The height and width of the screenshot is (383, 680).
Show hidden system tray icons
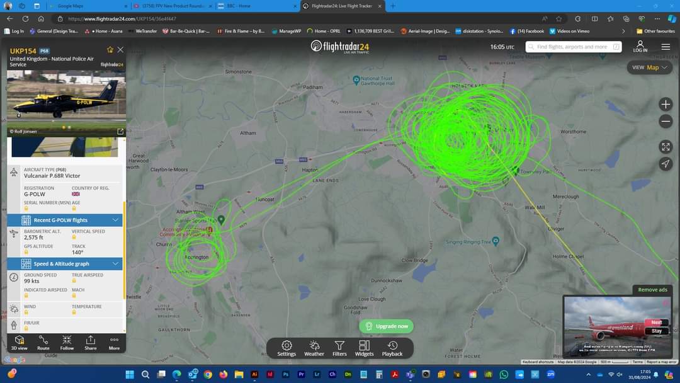588,374
